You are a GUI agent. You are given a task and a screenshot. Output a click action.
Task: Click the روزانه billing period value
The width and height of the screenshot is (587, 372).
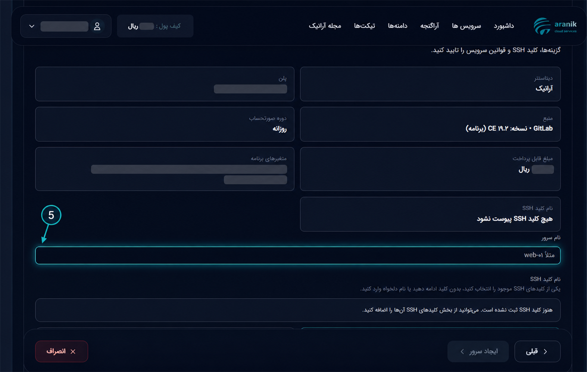pos(280,129)
